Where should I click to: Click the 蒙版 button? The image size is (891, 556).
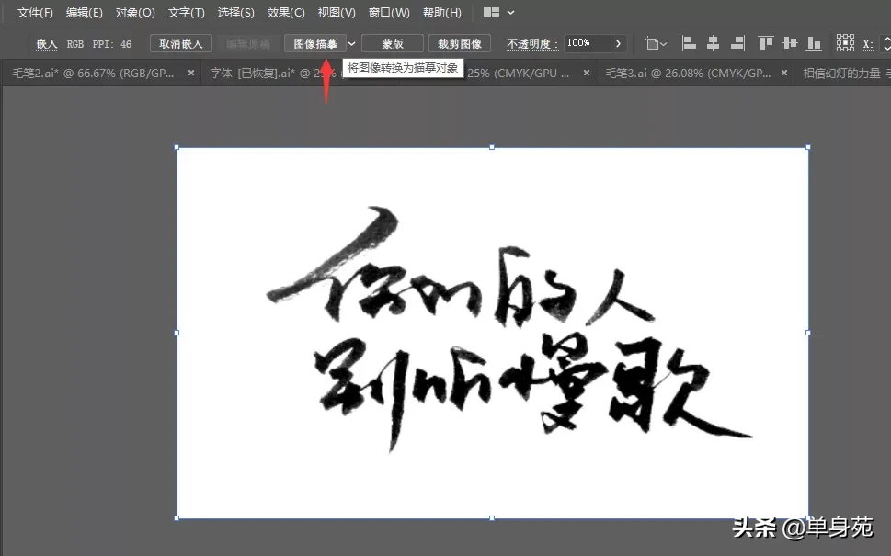pyautogui.click(x=392, y=44)
